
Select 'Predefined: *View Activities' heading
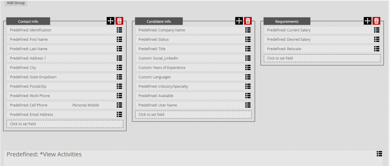click(44, 154)
